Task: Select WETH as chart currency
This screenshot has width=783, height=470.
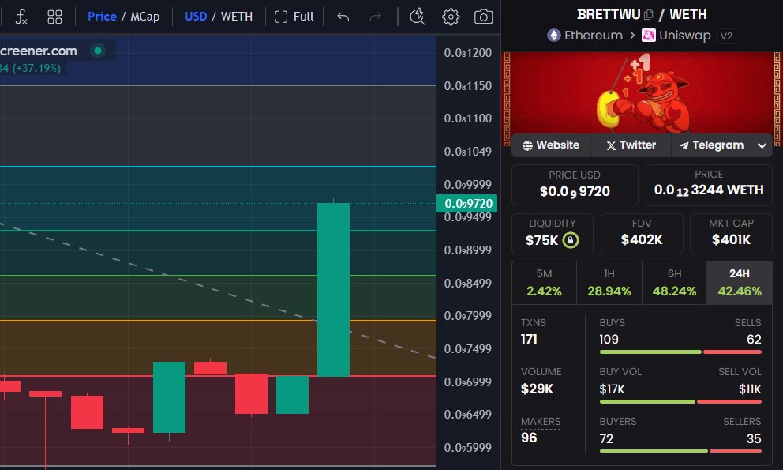Action: 237,17
